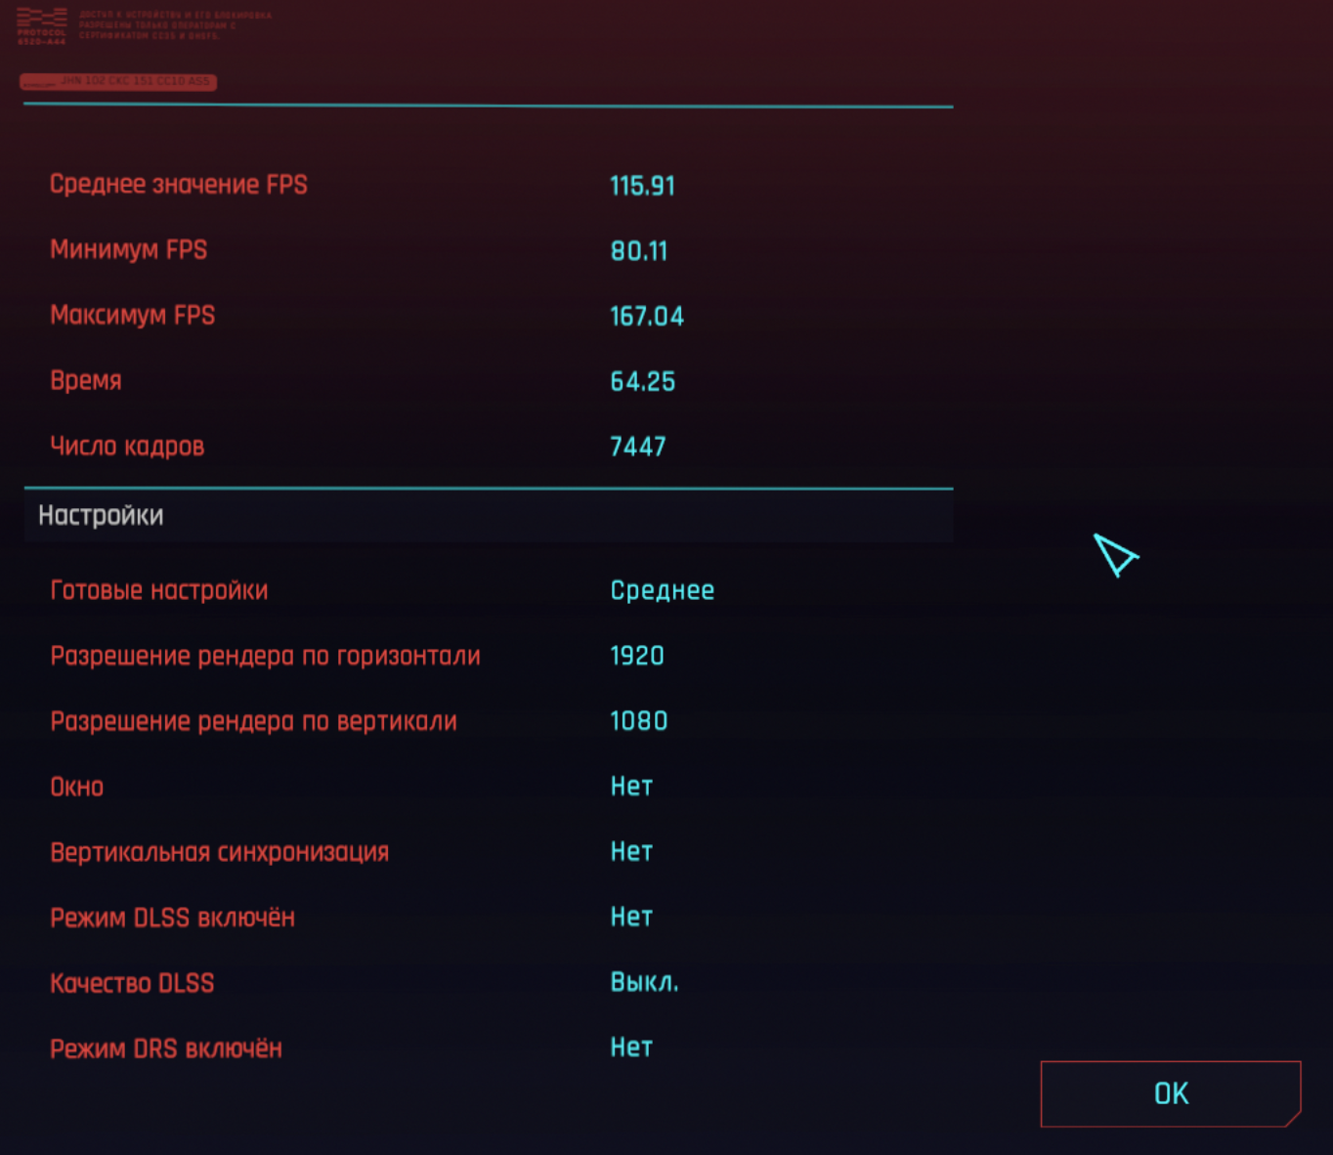The height and width of the screenshot is (1155, 1333).
Task: Click the average FPS value 115.91
Action: click(642, 186)
